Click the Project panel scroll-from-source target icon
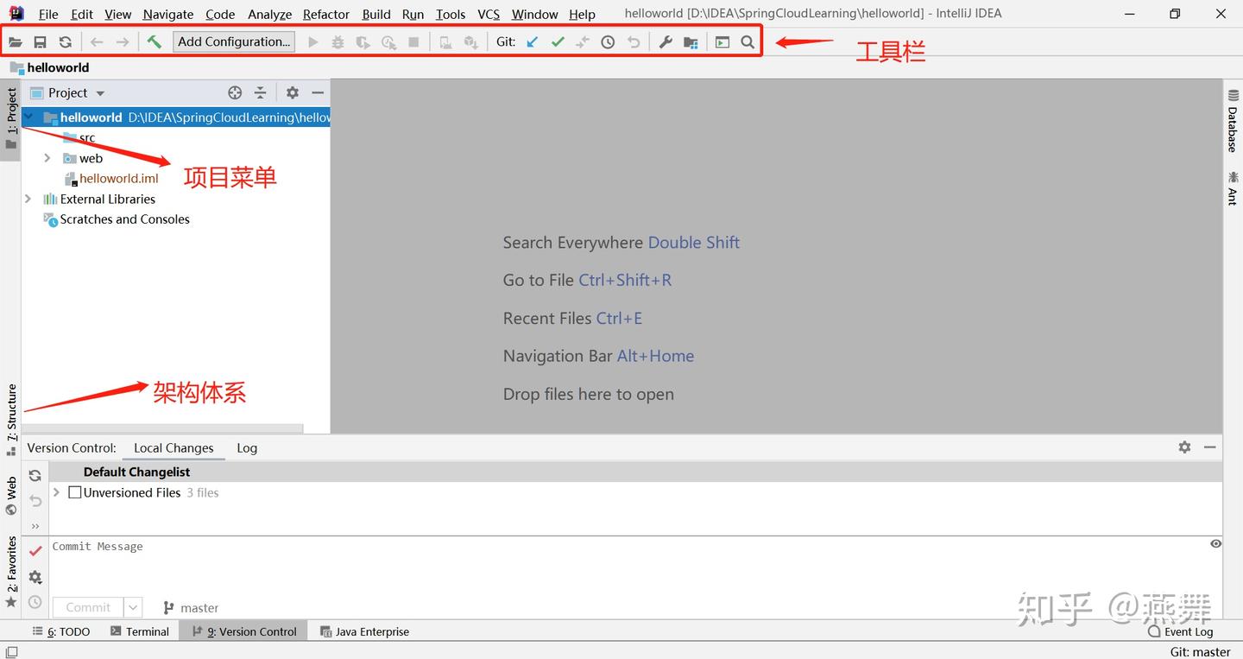Screen dimensions: 1243x659 click(235, 92)
